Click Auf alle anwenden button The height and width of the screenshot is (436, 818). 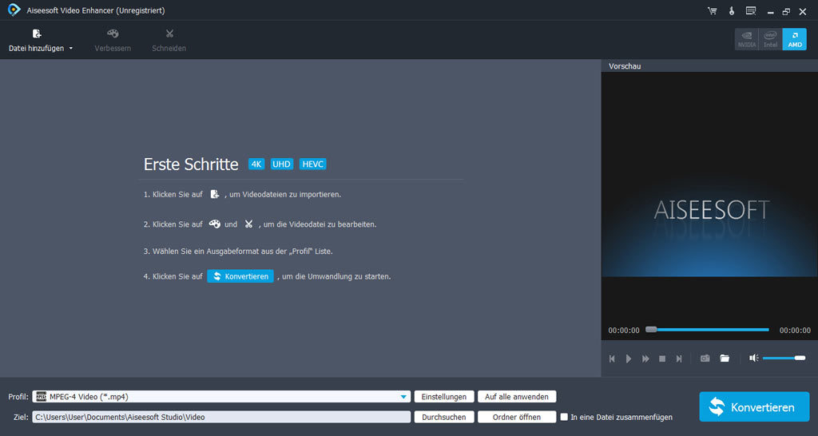517,397
